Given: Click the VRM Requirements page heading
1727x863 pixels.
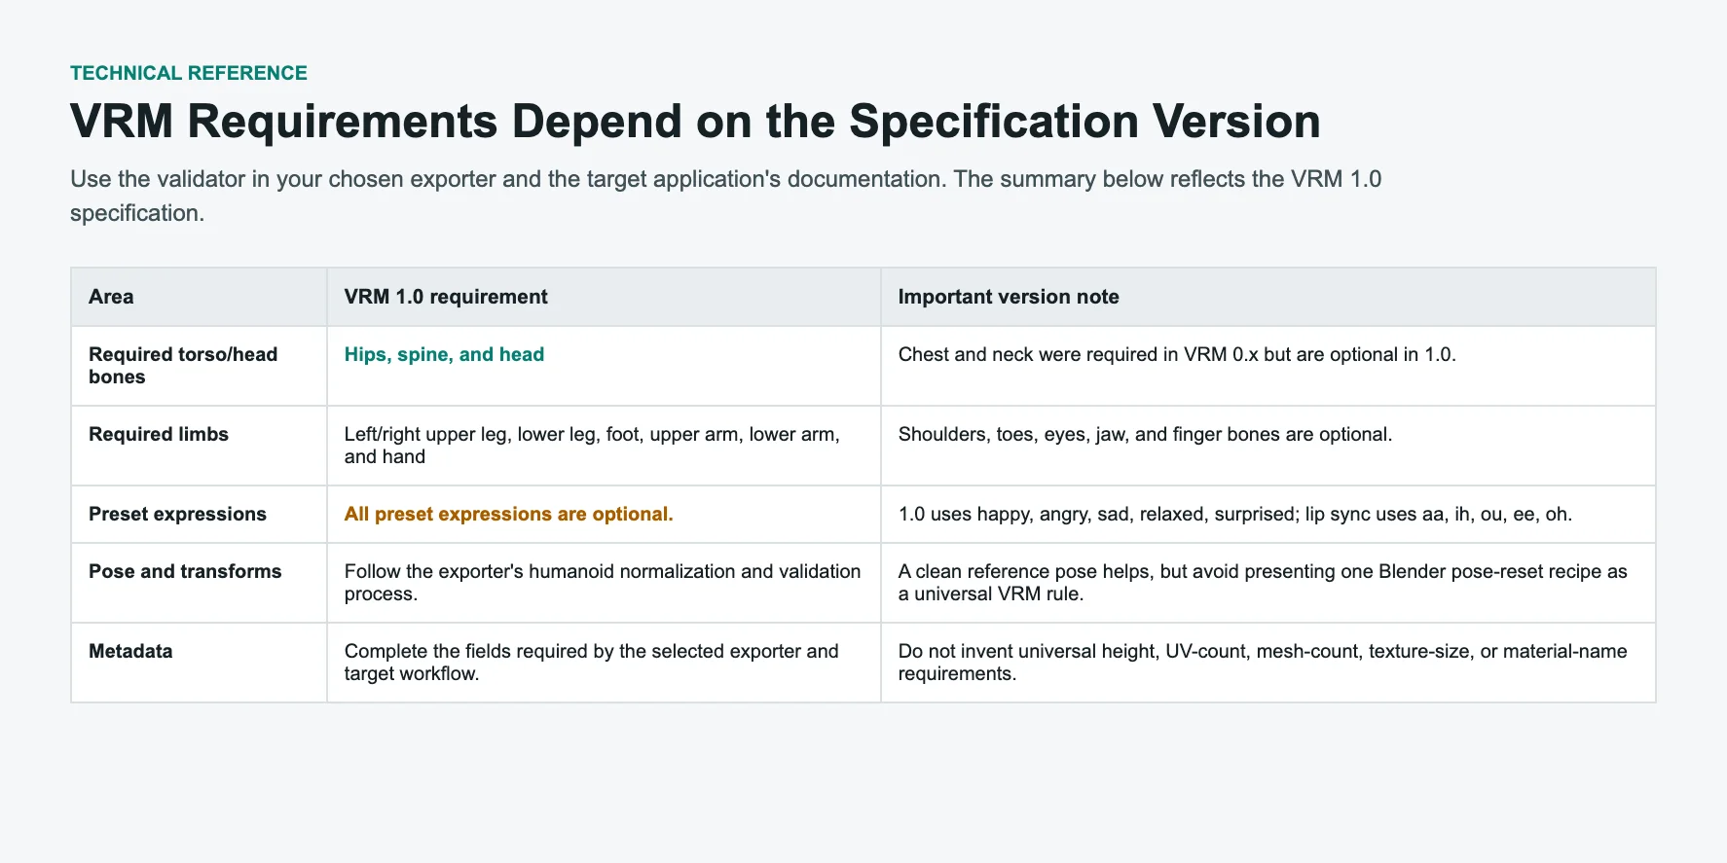Looking at the screenshot, I should click(695, 122).
